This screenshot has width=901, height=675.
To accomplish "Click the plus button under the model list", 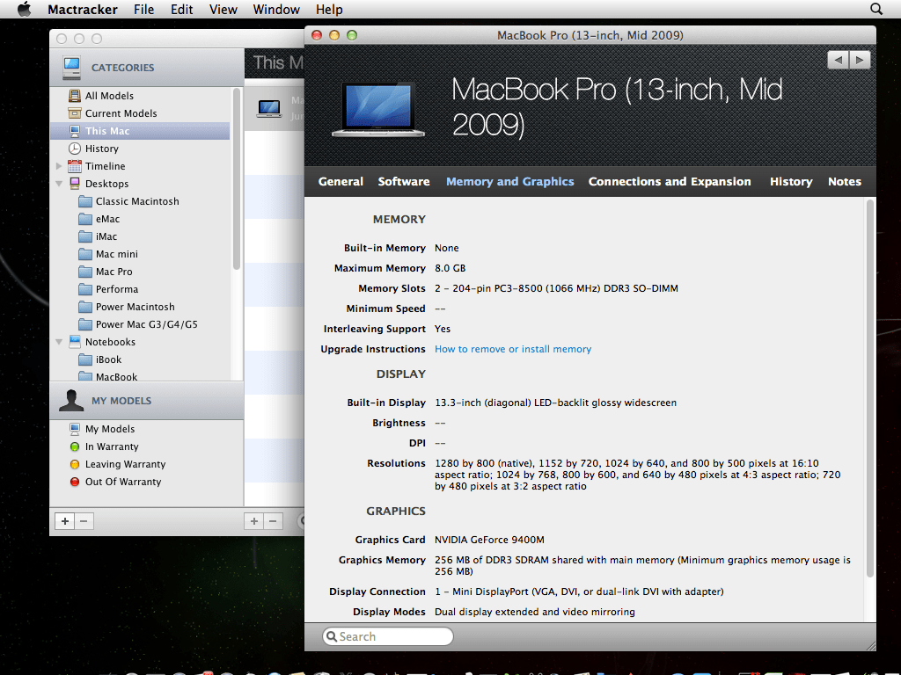I will click(254, 521).
